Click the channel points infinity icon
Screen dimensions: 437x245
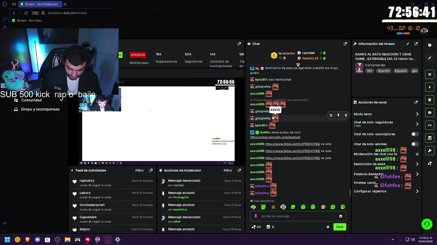[256, 227]
